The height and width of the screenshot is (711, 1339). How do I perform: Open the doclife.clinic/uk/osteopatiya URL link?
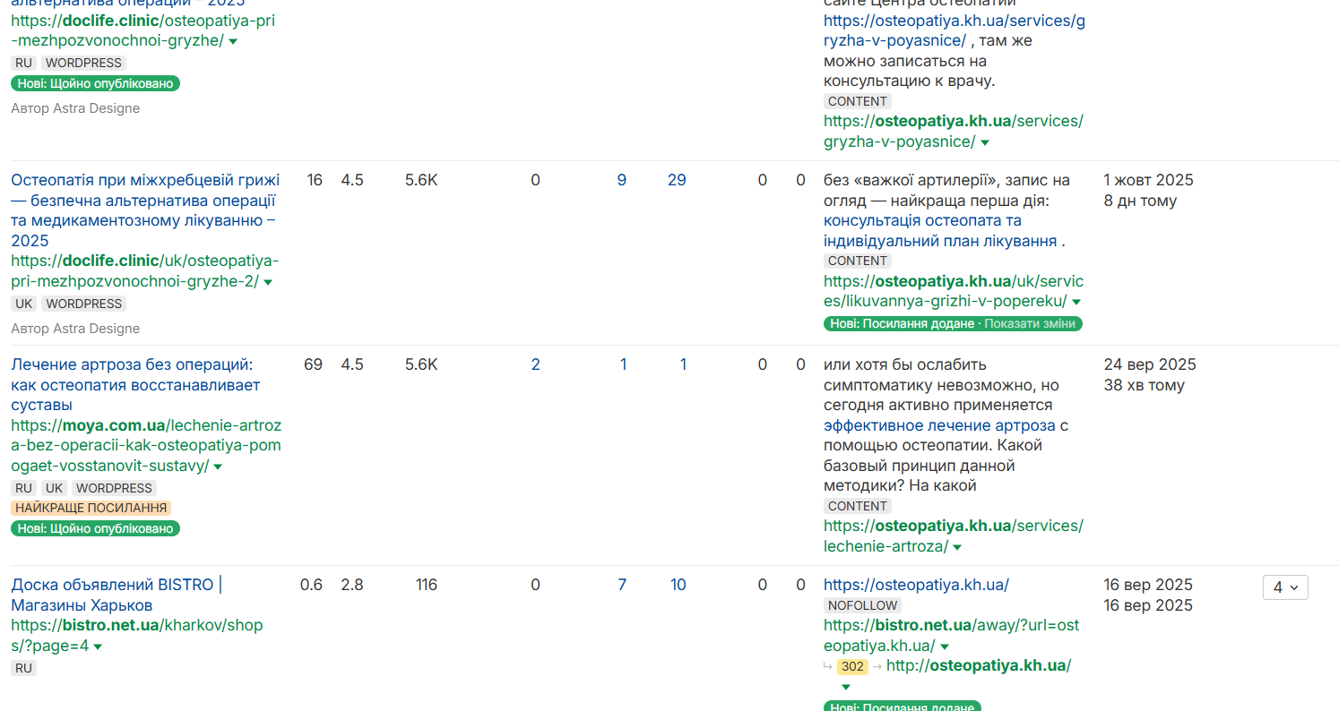[144, 271]
